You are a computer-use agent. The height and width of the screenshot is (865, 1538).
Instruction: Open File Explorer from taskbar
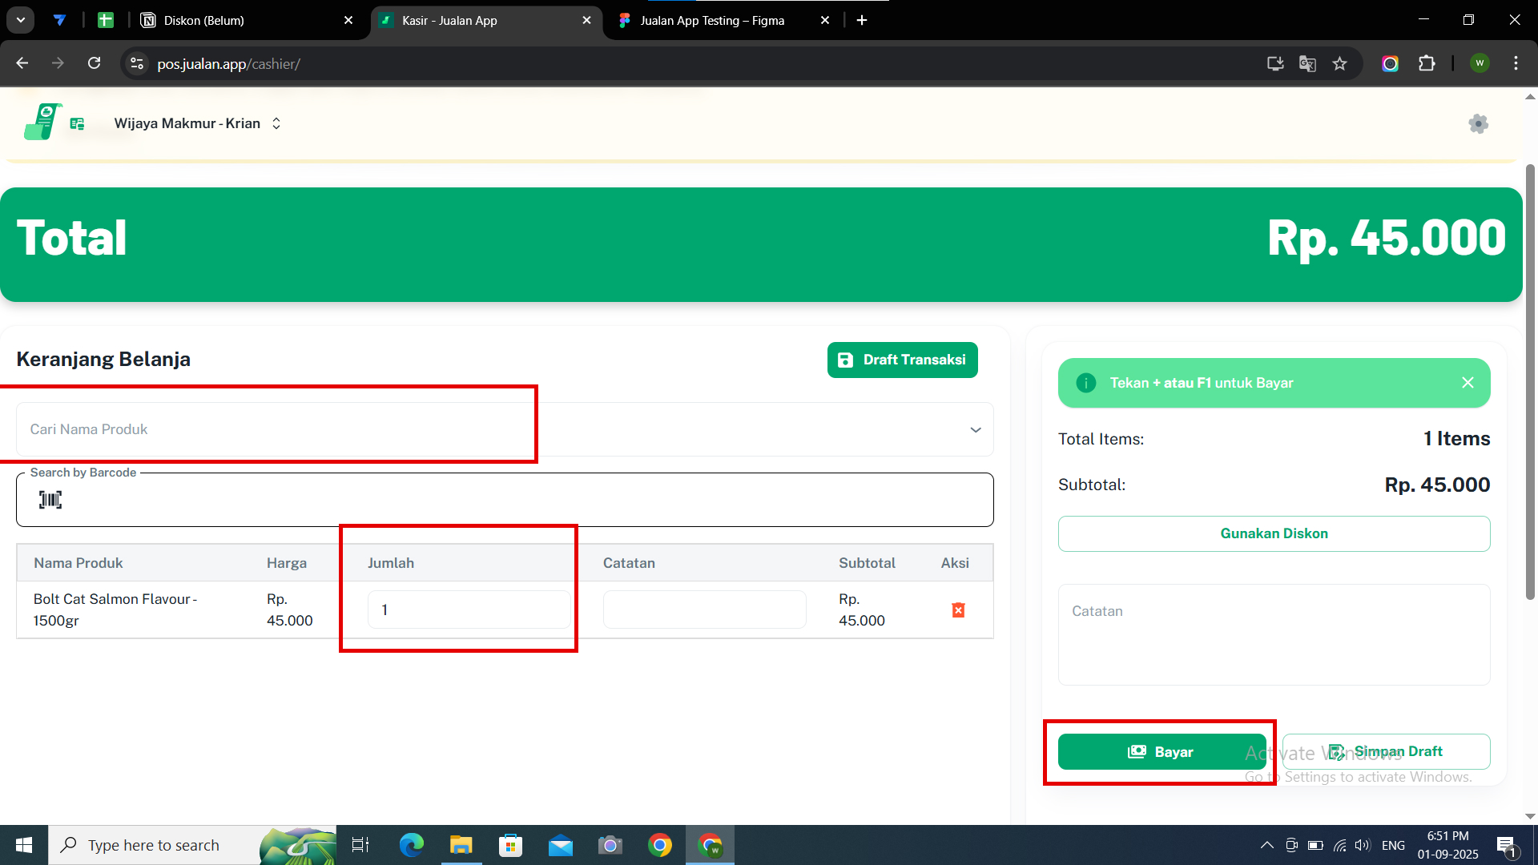(x=461, y=845)
